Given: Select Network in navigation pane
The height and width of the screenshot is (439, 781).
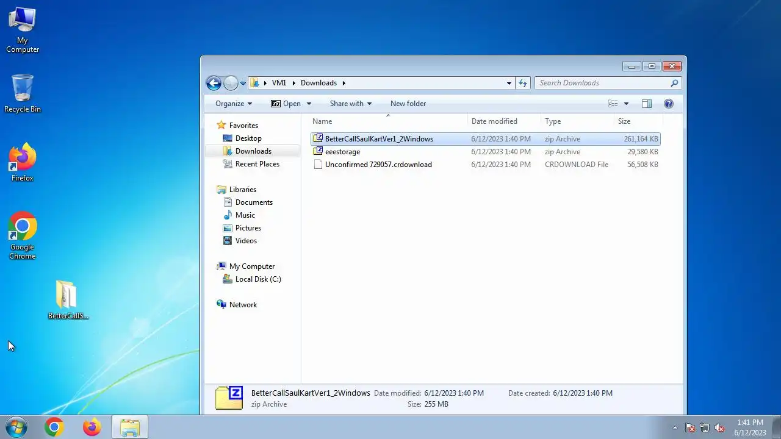Looking at the screenshot, I should click(x=243, y=304).
